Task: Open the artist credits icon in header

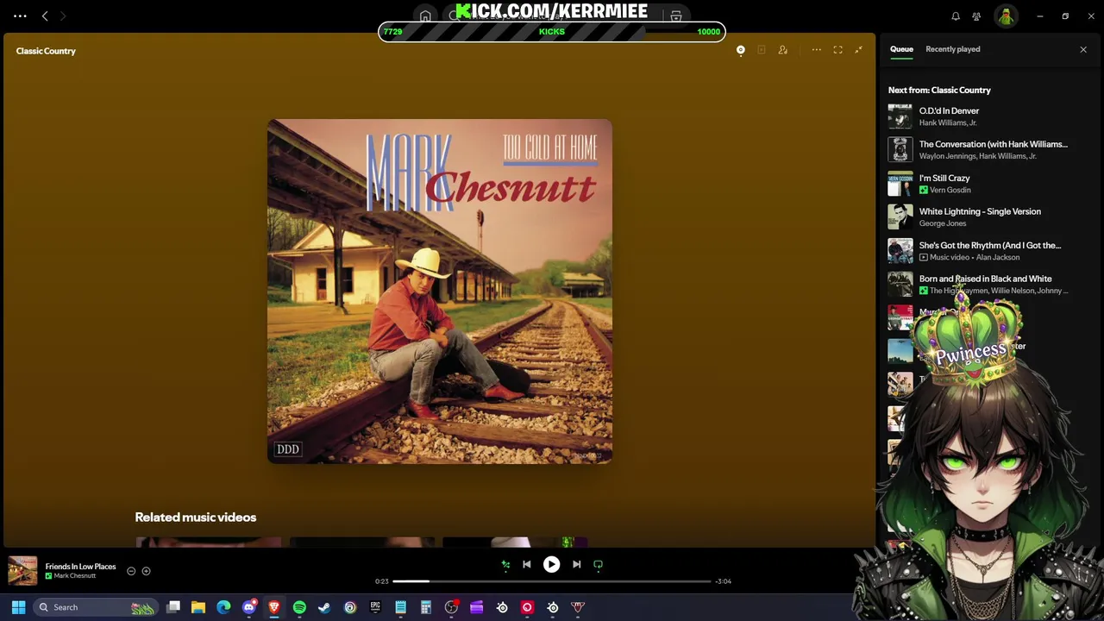Action: pyautogui.click(x=782, y=50)
